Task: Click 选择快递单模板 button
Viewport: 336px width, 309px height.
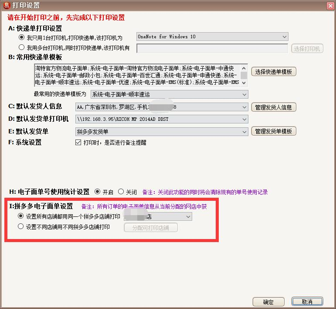Action: pos(273,72)
